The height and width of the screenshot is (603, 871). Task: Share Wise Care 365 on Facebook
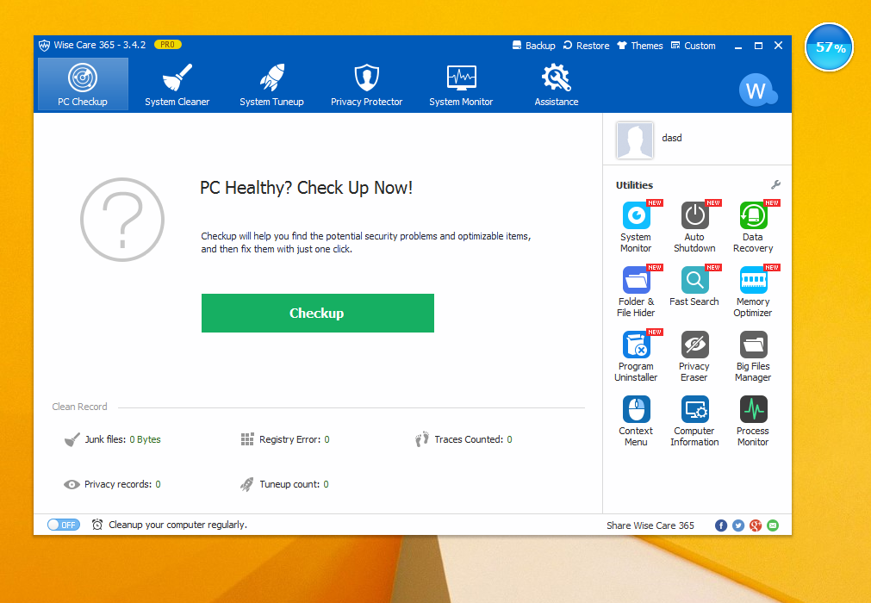(721, 525)
